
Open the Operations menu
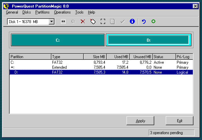point(62,12)
